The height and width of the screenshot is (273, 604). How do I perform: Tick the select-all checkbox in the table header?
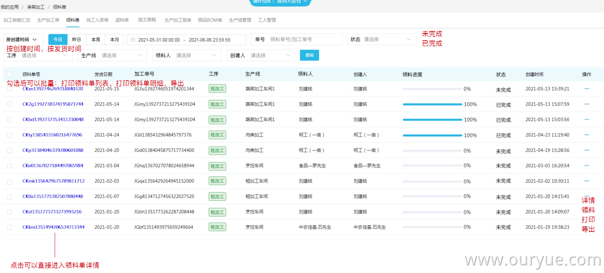pos(9,74)
